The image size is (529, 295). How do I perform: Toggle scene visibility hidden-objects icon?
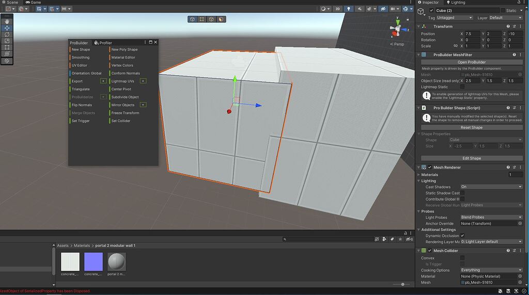click(383, 9)
